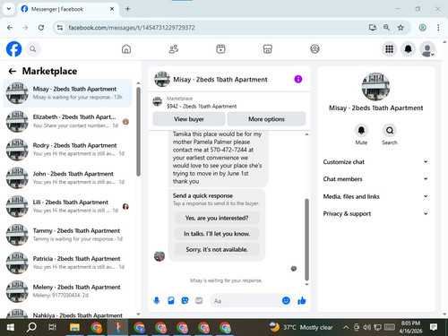Open the Facebook search magnifier
The image size is (448, 336).
pos(33,49)
